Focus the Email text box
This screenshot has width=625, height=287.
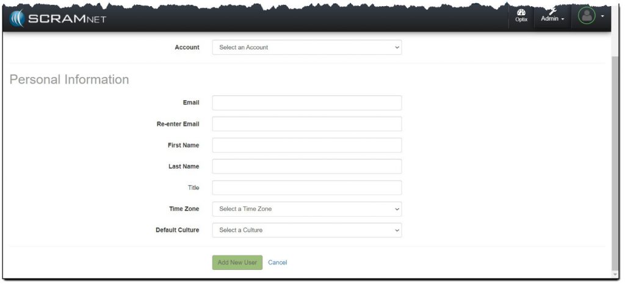(x=306, y=103)
